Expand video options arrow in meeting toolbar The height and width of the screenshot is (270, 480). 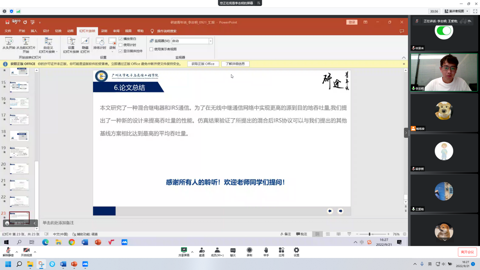tap(35, 252)
